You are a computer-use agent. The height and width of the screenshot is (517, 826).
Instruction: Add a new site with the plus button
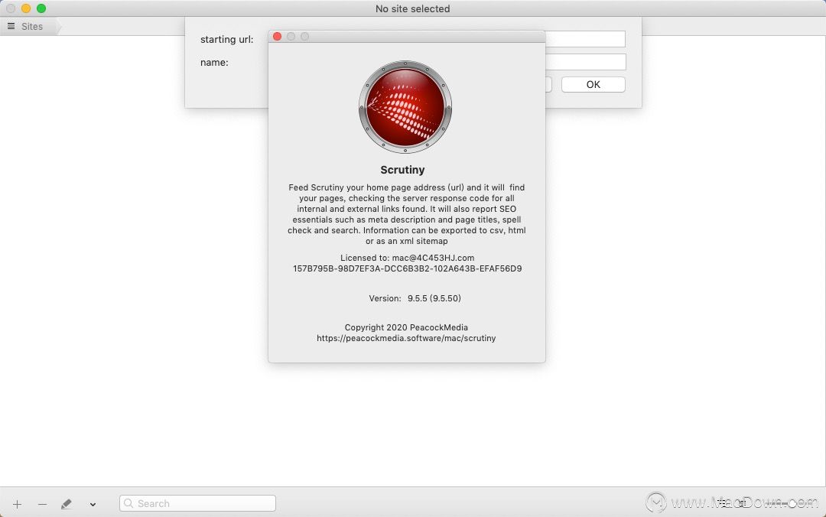pyautogui.click(x=17, y=504)
